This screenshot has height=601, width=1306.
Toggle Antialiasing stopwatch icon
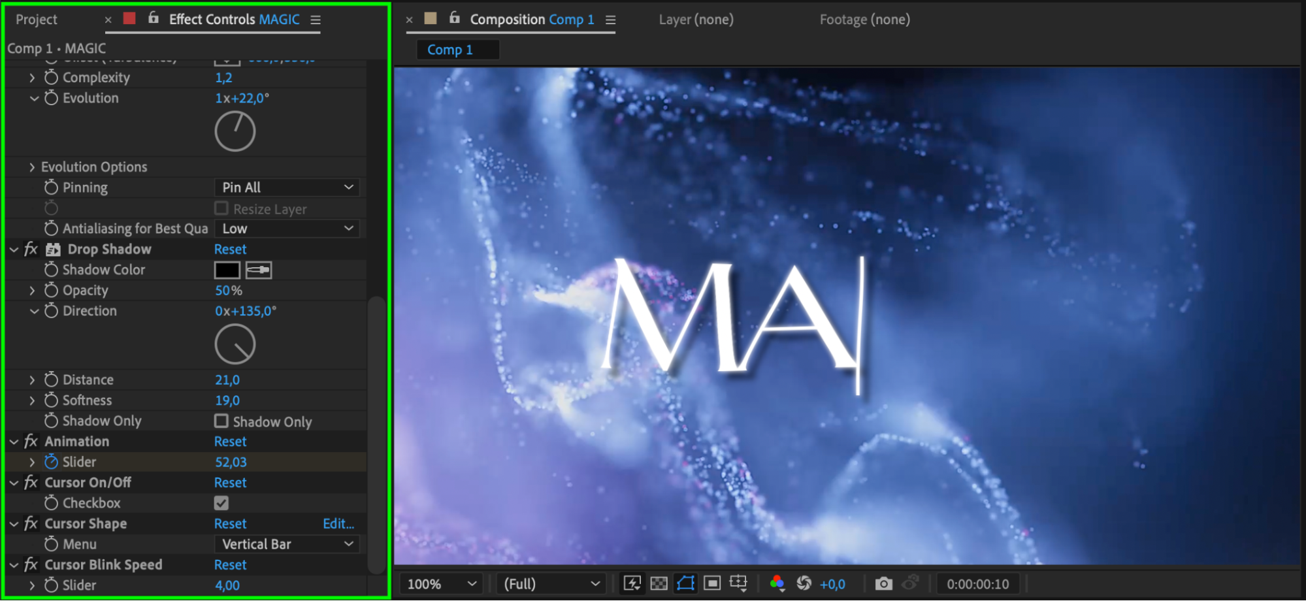(51, 229)
